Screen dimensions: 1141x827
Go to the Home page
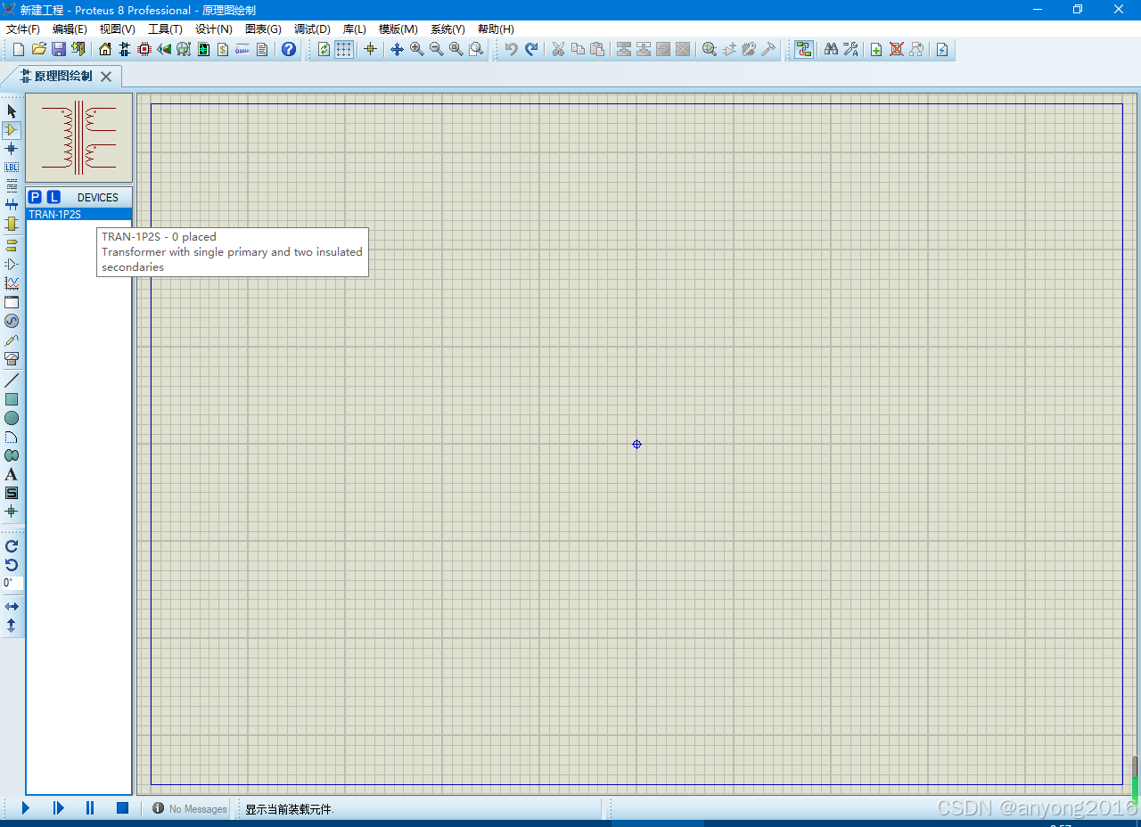click(x=105, y=49)
